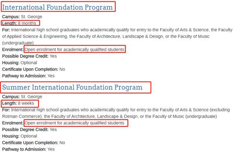
Task: Click the first program's Certificate Upon Completion line
Action: pyautogui.click(x=34, y=69)
